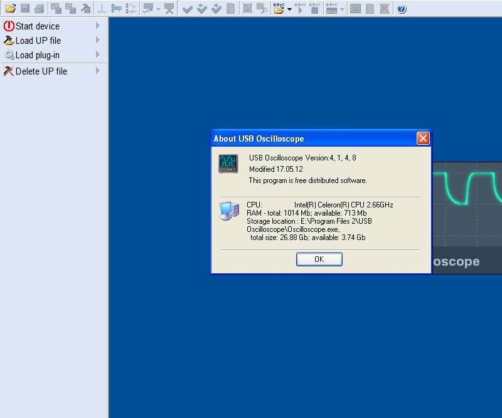Expand the Load plug-in submenu arrow
502x418 pixels.
click(x=98, y=55)
